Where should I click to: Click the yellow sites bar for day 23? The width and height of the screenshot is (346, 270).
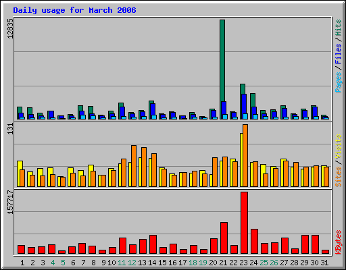coord(241,160)
